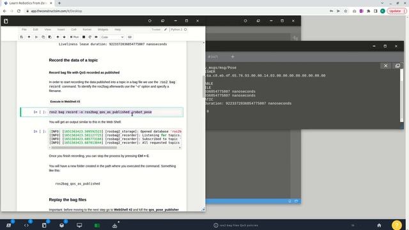Move the selected cell down
Screen dimensions: 409x230
click(64, 37)
